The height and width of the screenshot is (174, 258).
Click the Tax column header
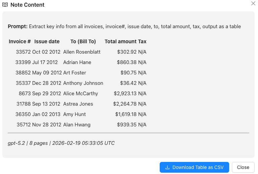click(142, 42)
